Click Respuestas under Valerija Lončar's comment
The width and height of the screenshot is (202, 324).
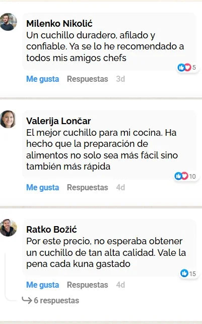pyautogui.click(x=87, y=187)
